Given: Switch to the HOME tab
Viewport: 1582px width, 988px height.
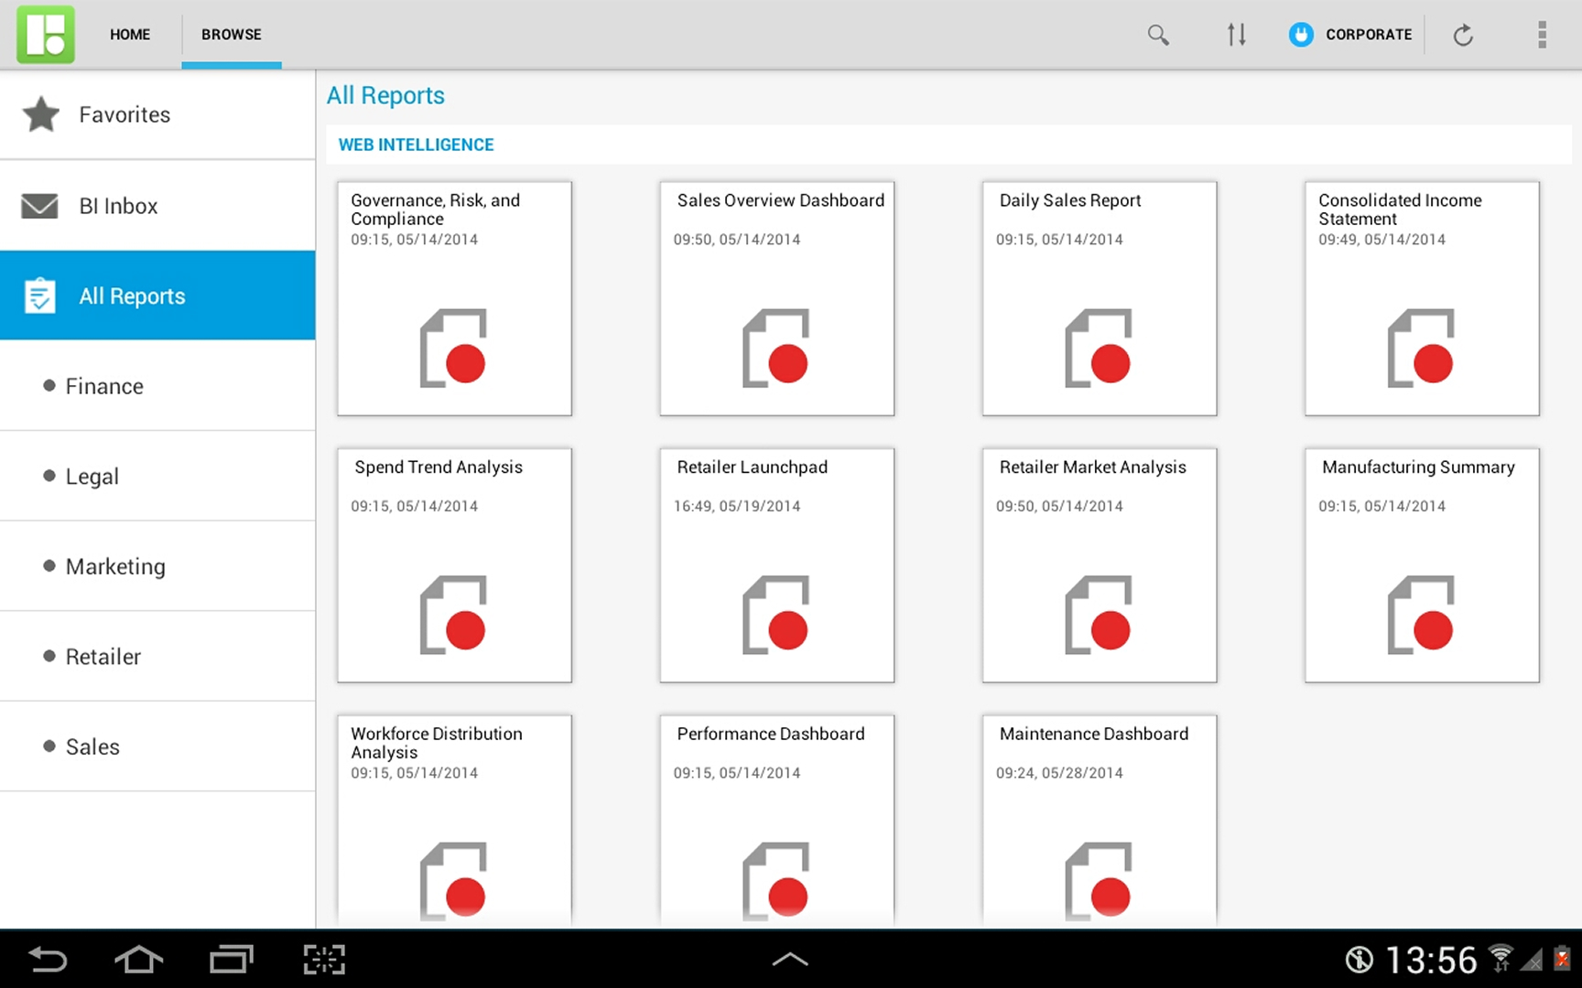Looking at the screenshot, I should point(130,35).
